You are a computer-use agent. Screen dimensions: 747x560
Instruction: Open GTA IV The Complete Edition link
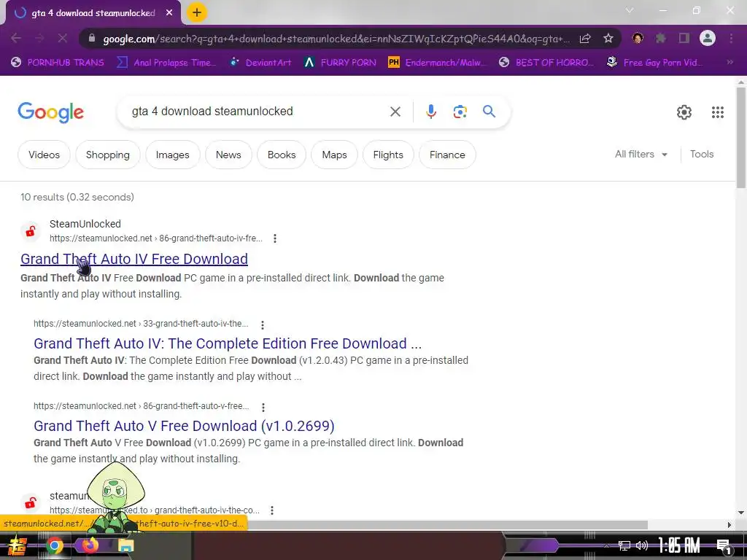[228, 343]
